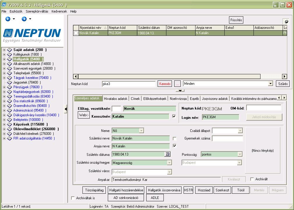Click the Keresés button
Screen dimensions: 294x210
[x=165, y=84]
